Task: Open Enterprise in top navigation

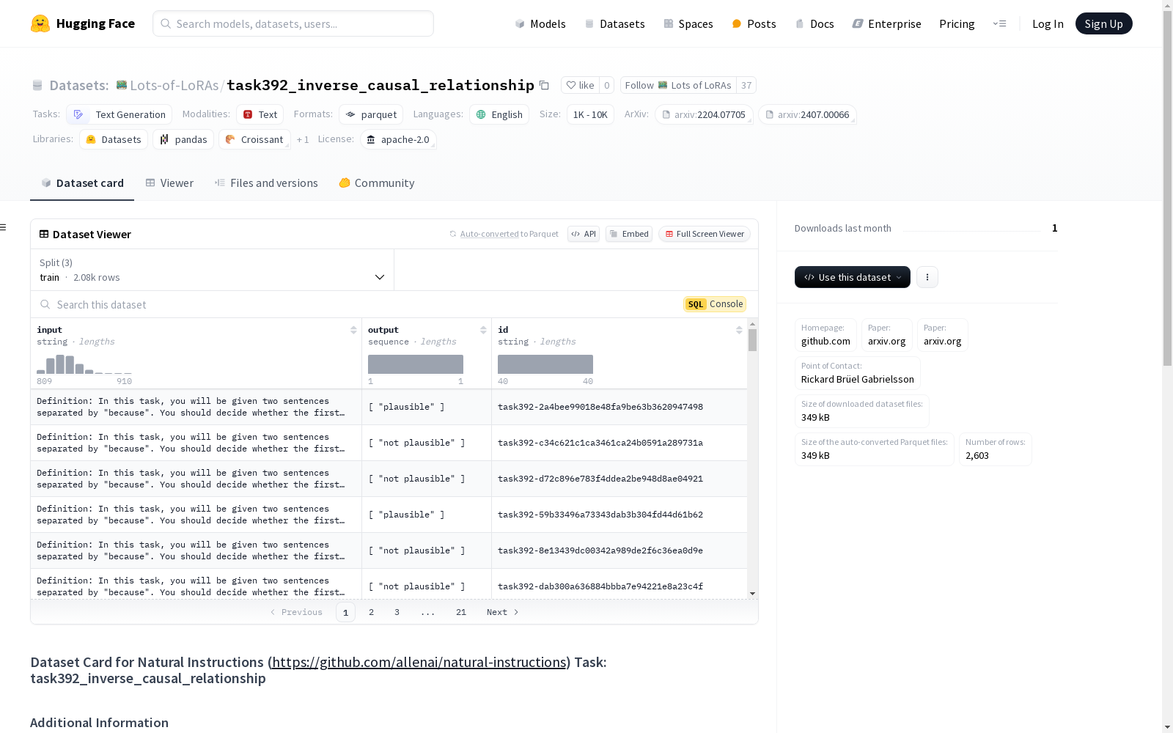Action: click(x=886, y=23)
